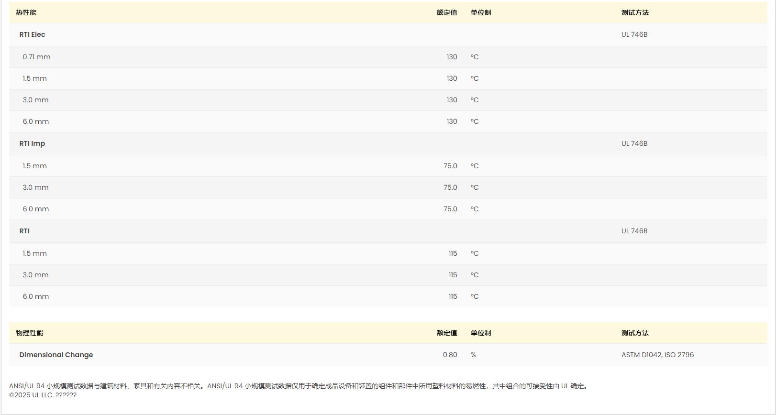This screenshot has width=776, height=415.
Task: Click the RTI Imp row label
Action: coord(32,143)
